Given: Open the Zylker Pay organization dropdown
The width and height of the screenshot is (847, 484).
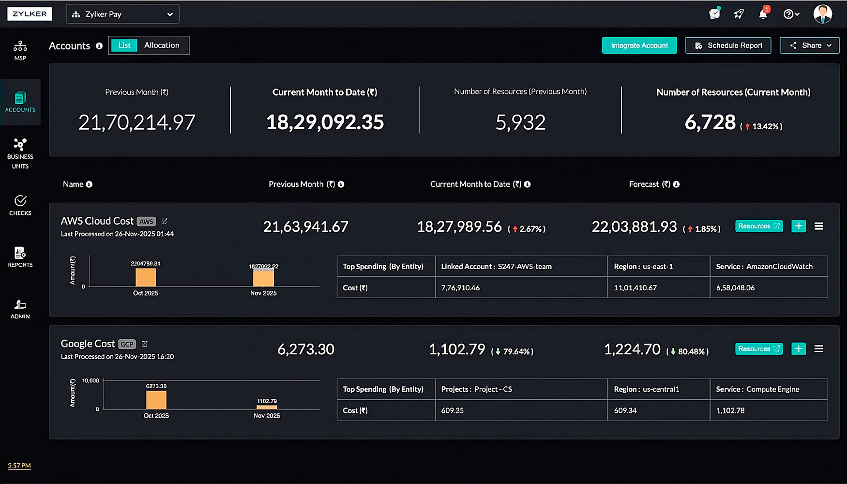Looking at the screenshot, I should pyautogui.click(x=122, y=14).
